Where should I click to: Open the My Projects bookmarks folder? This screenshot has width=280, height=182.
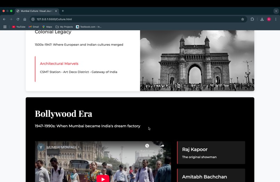click(x=64, y=27)
